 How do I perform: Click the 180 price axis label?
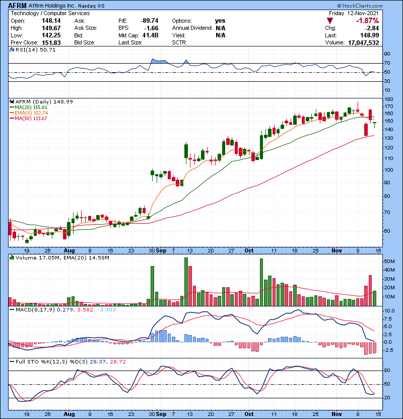coord(388,99)
